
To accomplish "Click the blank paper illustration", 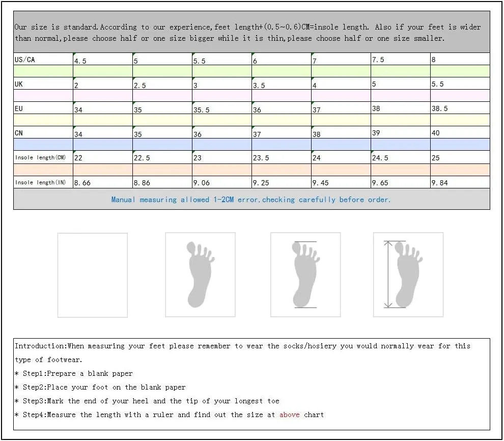I will coord(93,275).
